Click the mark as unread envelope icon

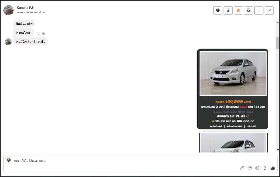pos(249,10)
